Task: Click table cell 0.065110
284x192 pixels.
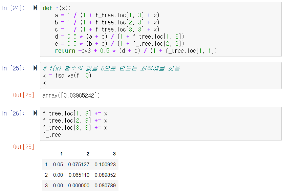Action: point(79,175)
